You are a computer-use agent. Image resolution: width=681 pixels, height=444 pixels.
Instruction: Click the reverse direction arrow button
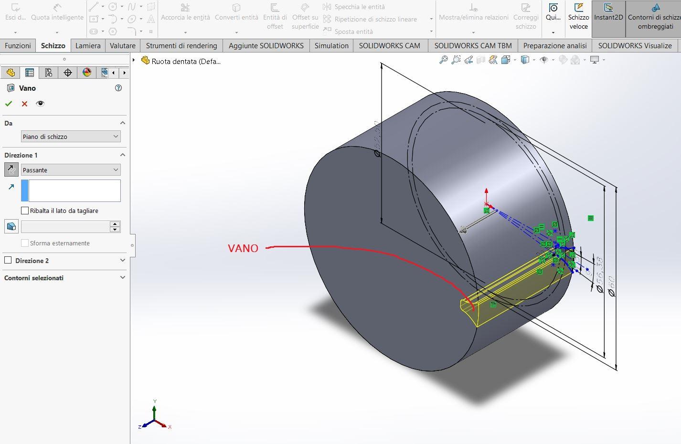point(11,169)
